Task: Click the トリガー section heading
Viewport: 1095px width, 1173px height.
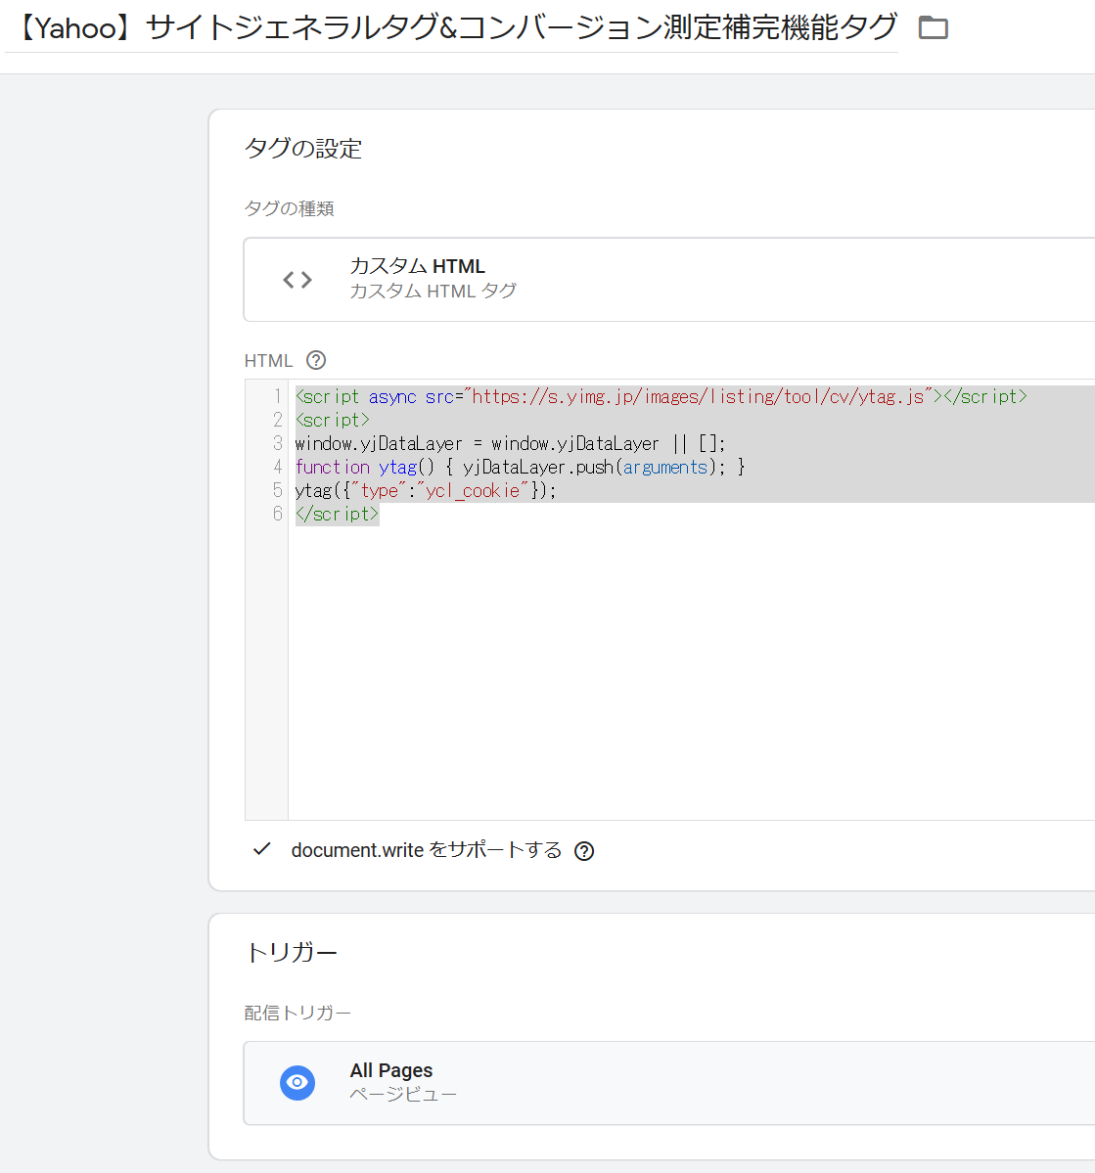Action: click(x=292, y=952)
